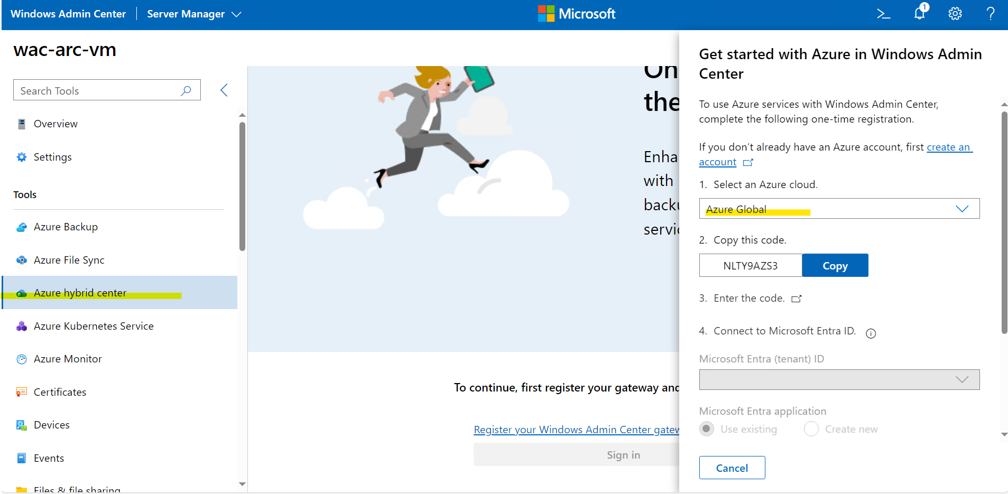
Task: Click the NLTY9AZS3 code field
Action: click(751, 265)
